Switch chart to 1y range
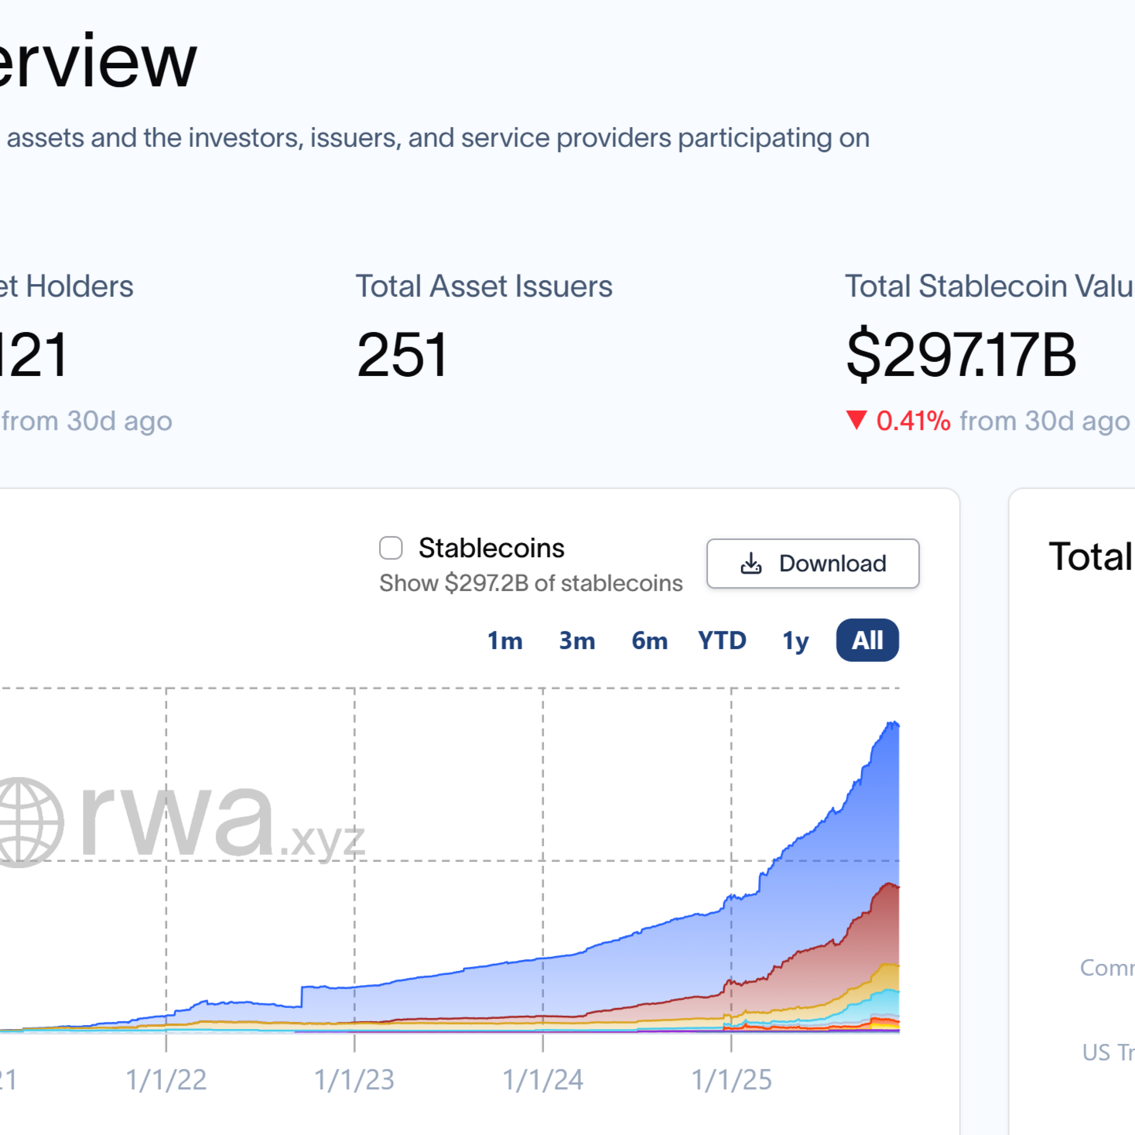 [x=795, y=640]
